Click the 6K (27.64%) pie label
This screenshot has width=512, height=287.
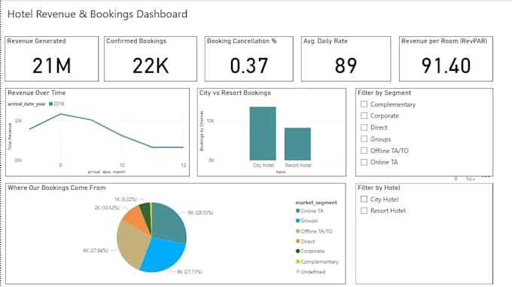coord(96,250)
